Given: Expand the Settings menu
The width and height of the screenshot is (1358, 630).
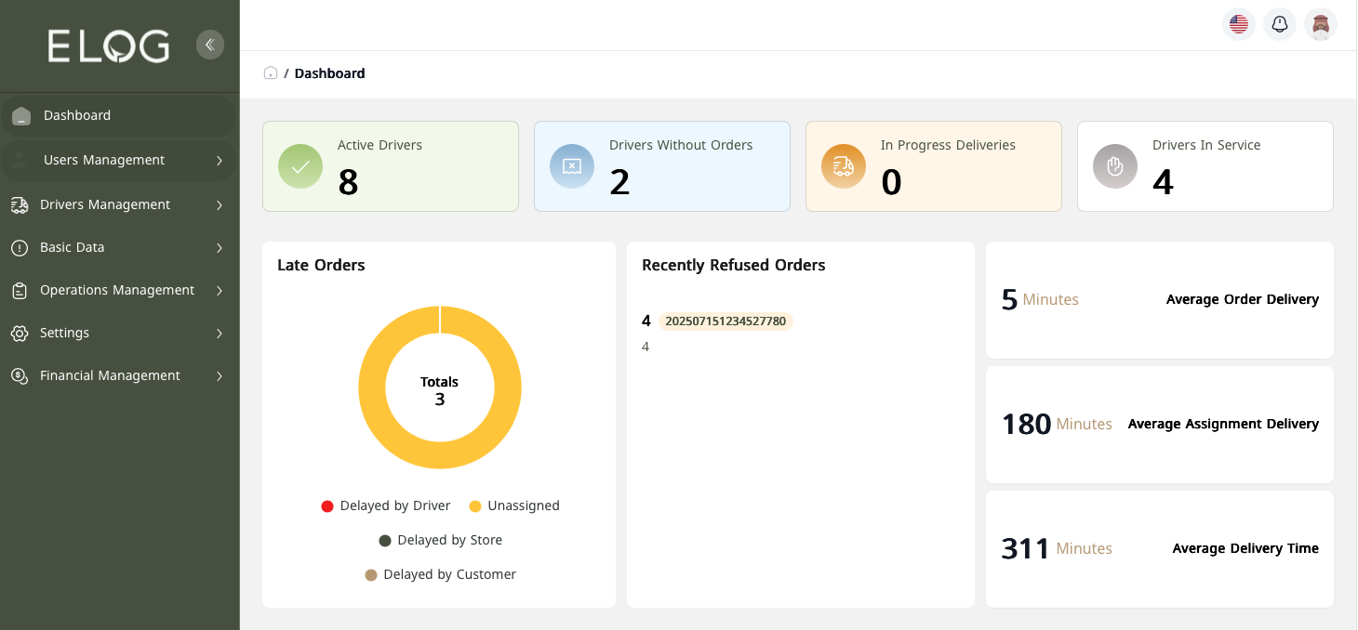Looking at the screenshot, I should [x=65, y=333].
